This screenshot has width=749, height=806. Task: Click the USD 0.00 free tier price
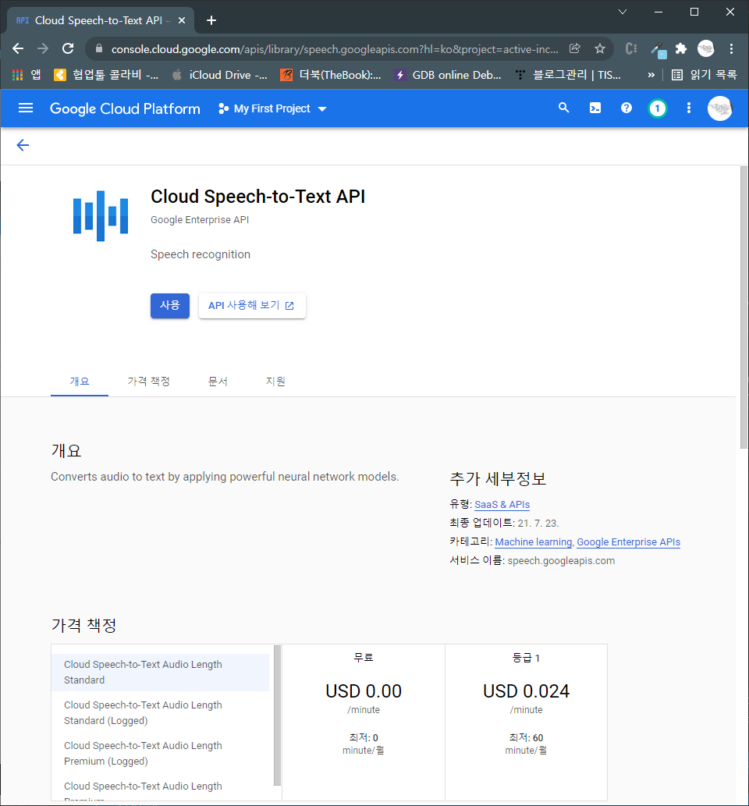(x=364, y=691)
